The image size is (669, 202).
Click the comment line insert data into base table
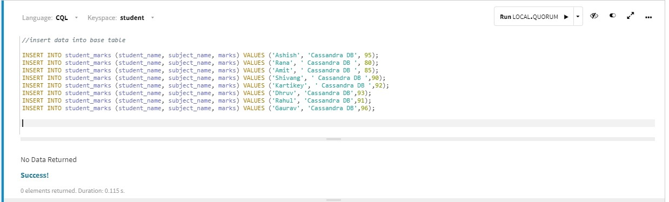73,40
